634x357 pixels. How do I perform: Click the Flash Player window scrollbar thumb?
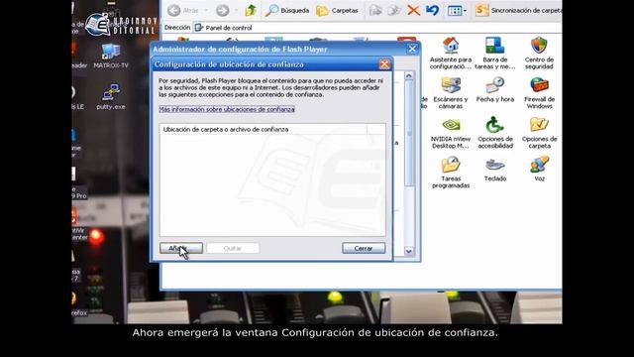pos(409,134)
